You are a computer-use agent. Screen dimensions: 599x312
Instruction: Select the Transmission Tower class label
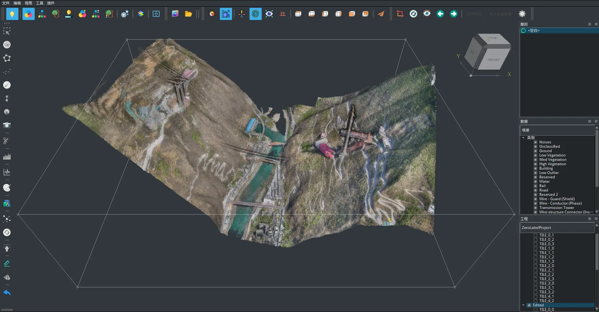point(556,208)
